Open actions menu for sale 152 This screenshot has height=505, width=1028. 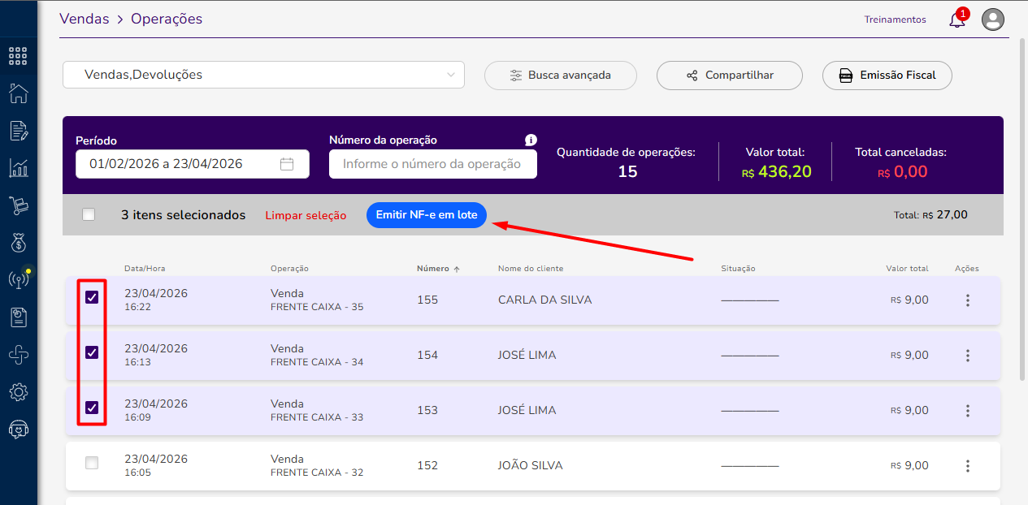point(967,466)
